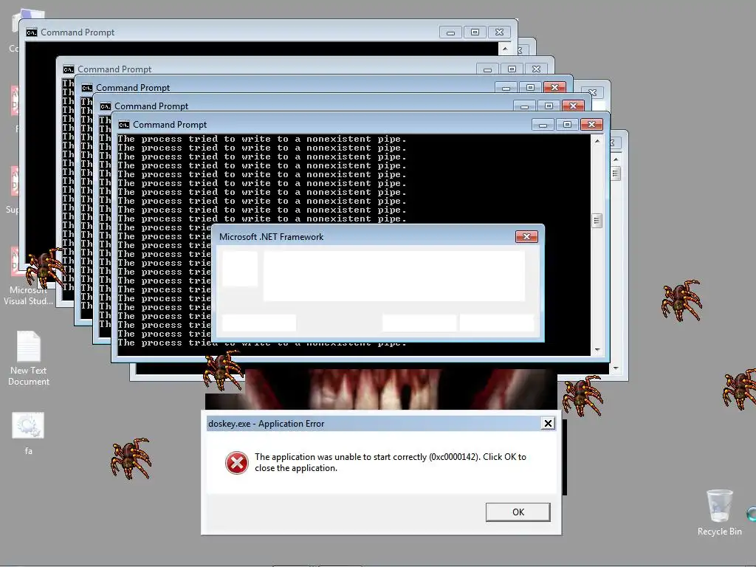Click the scrollbar thumb in front Command Prompt
Screen dimensions: 756x567
pyautogui.click(x=597, y=221)
